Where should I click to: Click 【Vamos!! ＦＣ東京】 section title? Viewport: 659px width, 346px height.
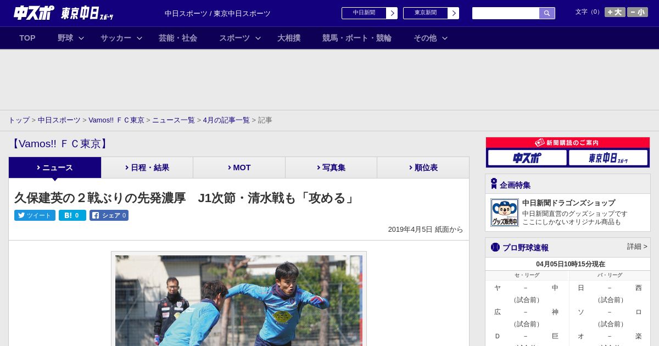click(60, 144)
